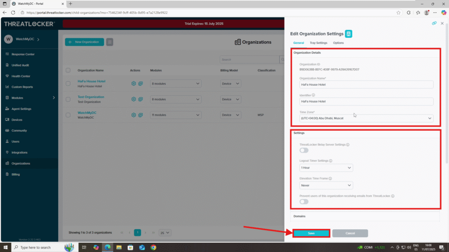
Task: Close the Edit Organization Settings panel
Action: (442, 23)
